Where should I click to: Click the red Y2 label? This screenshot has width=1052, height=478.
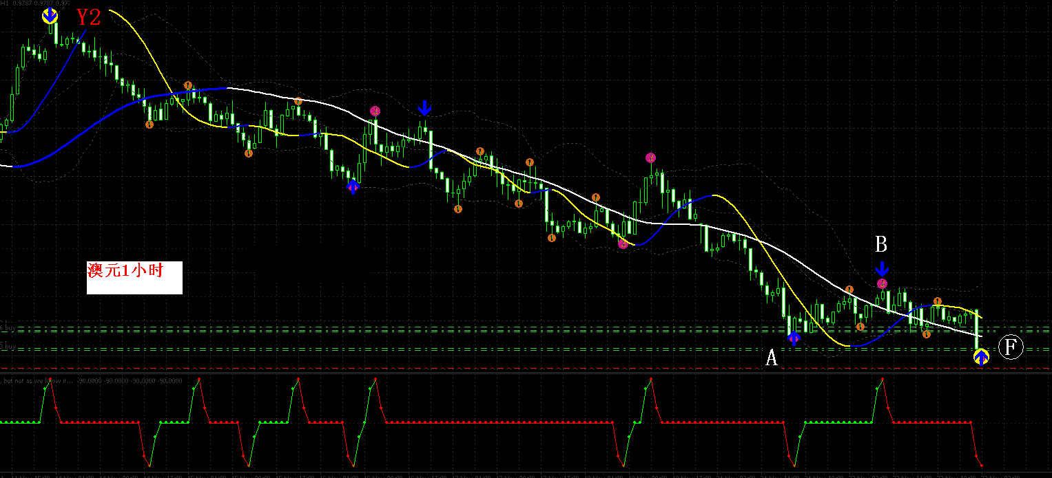(x=89, y=17)
